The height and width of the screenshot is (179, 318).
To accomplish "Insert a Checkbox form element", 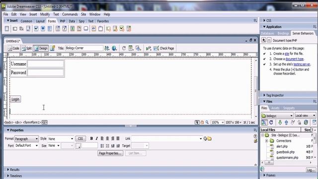I will 36,29.
